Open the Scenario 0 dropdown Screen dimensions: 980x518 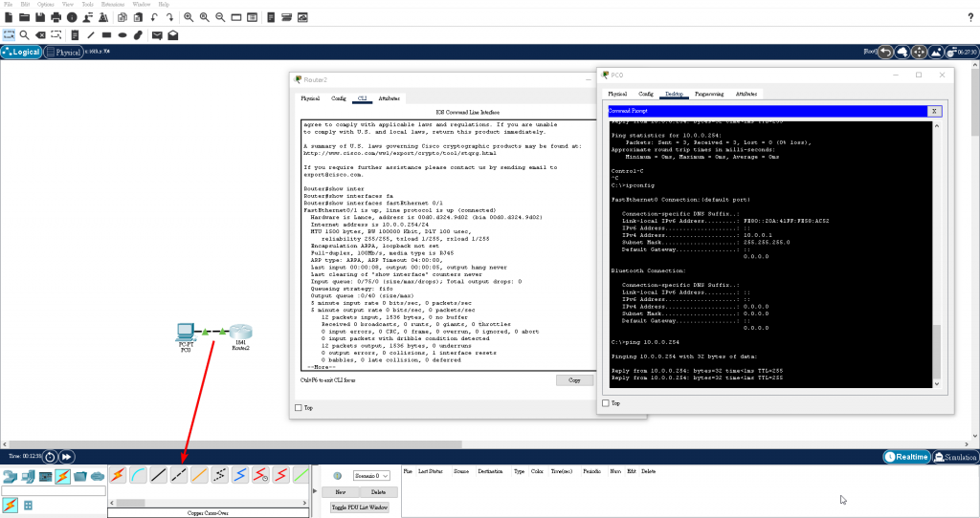[x=371, y=476]
